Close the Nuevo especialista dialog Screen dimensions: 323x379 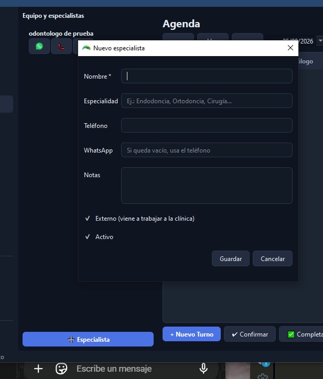[290, 48]
